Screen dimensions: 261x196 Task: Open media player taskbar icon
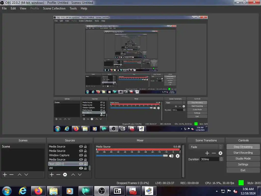(x=69, y=191)
